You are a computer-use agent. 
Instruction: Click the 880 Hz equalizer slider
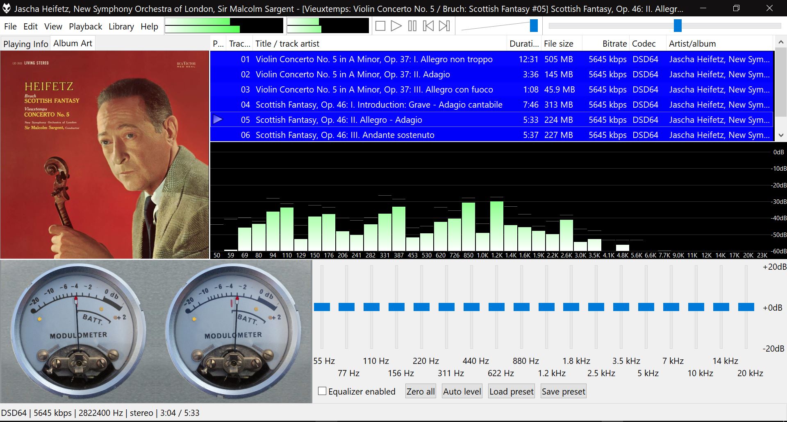click(x=521, y=307)
